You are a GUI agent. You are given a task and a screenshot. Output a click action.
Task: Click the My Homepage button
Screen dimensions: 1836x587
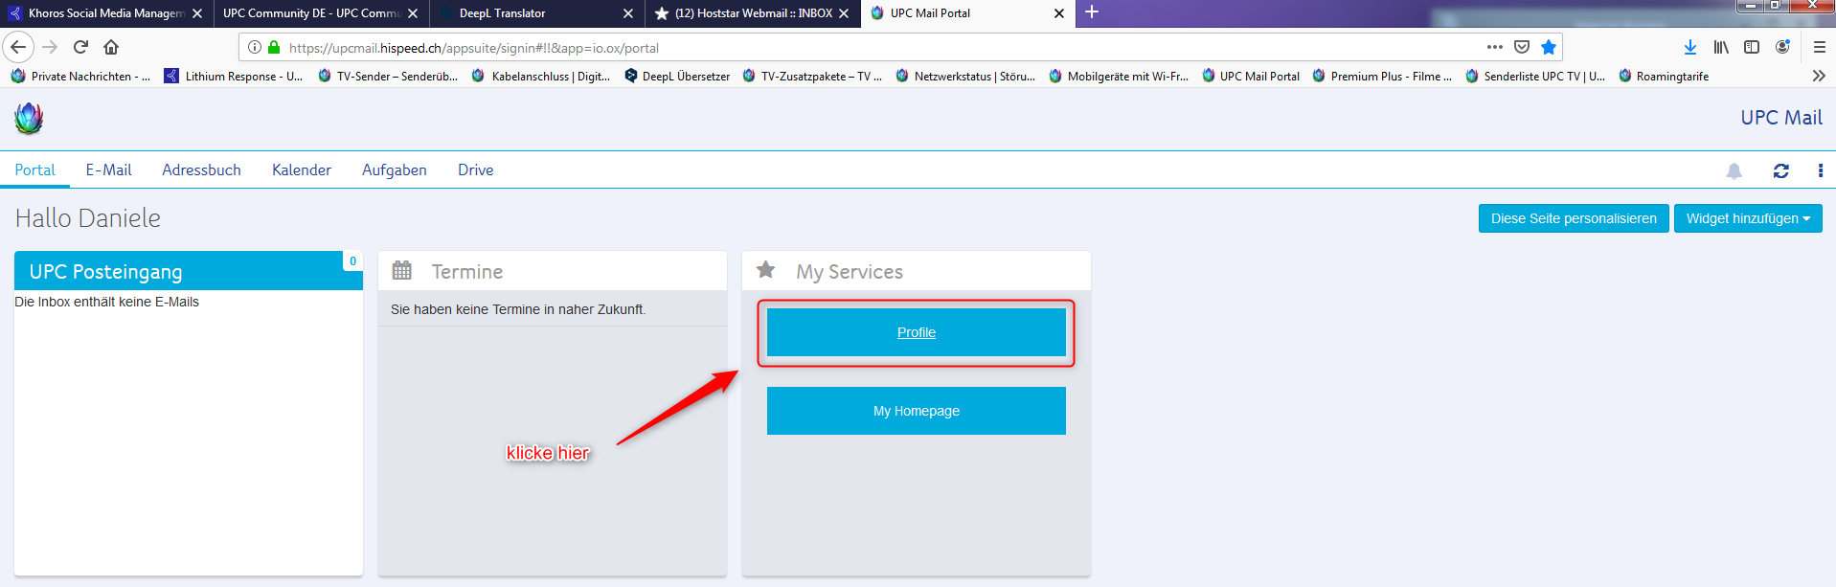pos(916,411)
